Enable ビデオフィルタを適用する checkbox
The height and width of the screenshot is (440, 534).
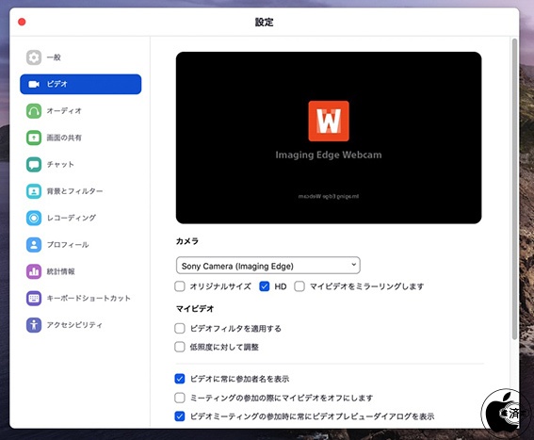tap(180, 329)
